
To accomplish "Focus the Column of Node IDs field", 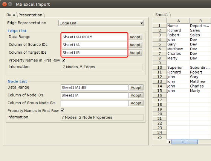I will [95, 95].
